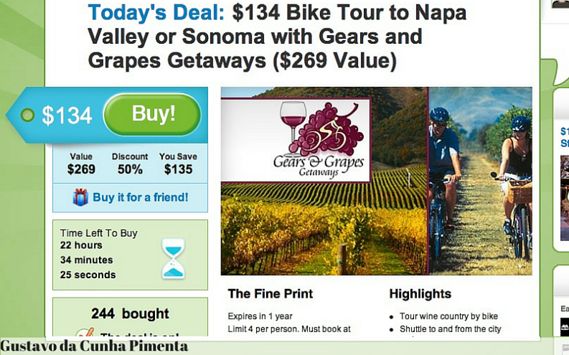This screenshot has width=569, height=355.
Task: Click the wine glass graphic in logo
Action: click(293, 126)
